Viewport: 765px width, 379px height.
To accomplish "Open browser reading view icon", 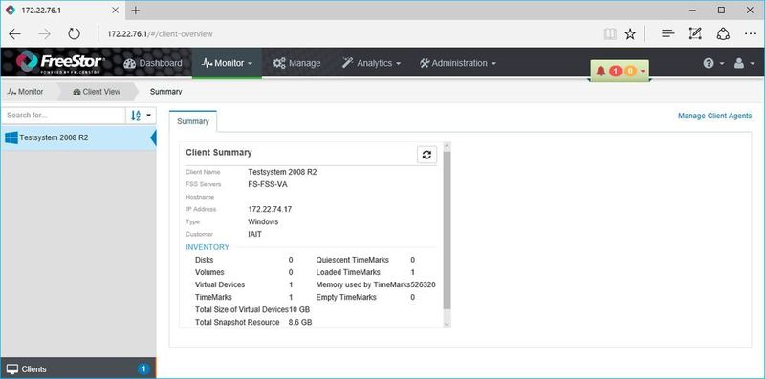I will coord(610,33).
